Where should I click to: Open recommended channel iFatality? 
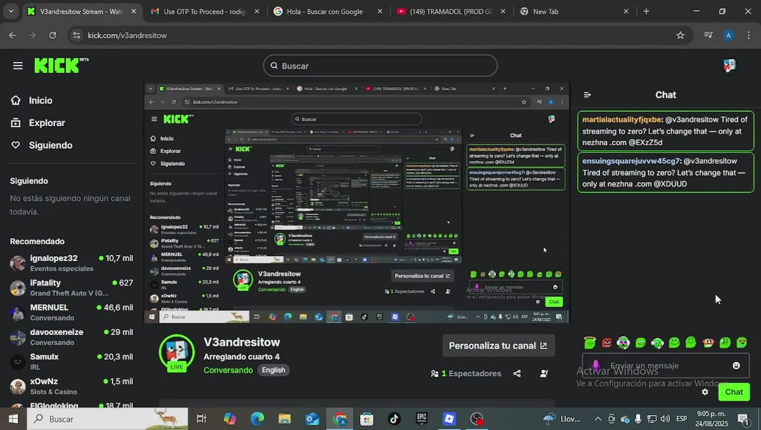click(72, 288)
